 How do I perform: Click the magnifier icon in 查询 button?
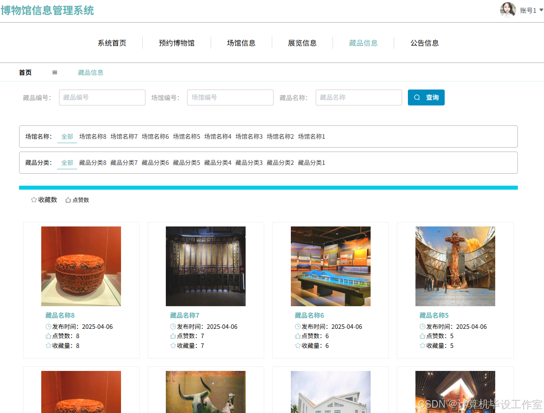[417, 97]
